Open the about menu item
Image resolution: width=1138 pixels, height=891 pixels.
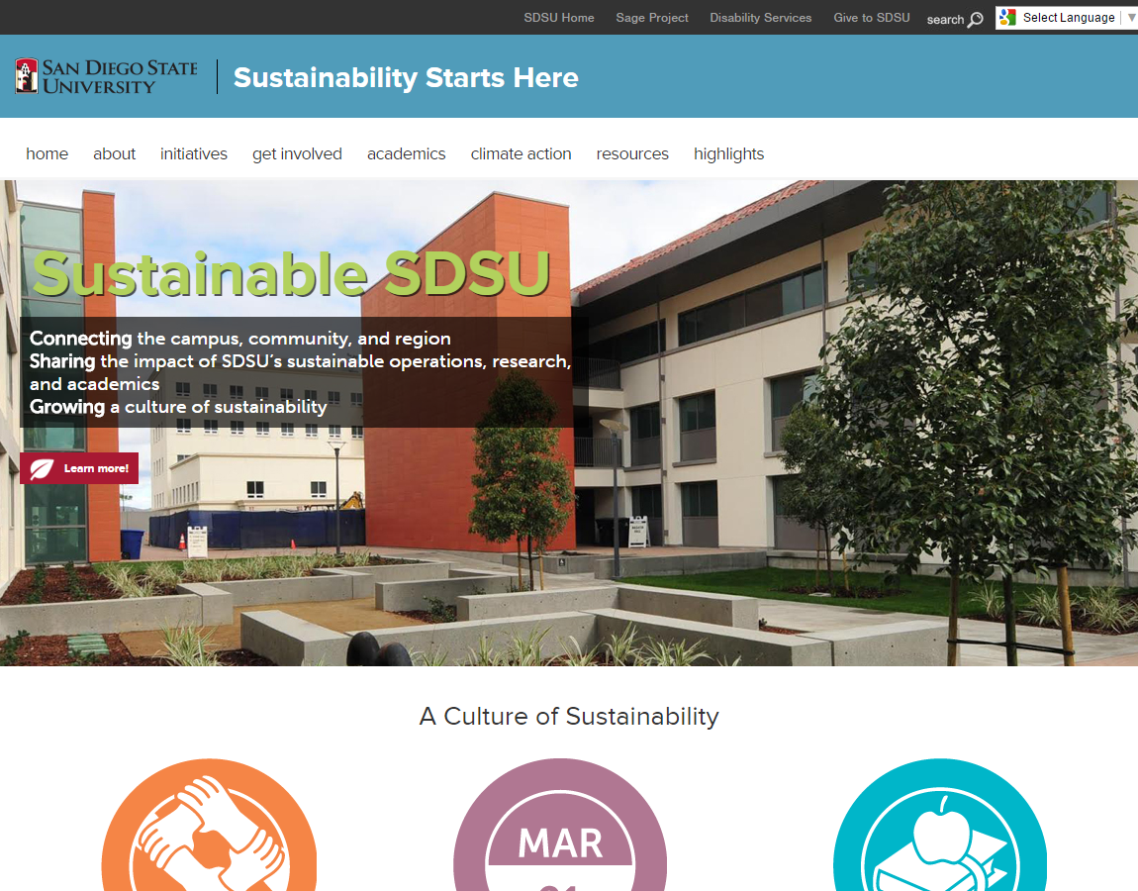tap(114, 154)
